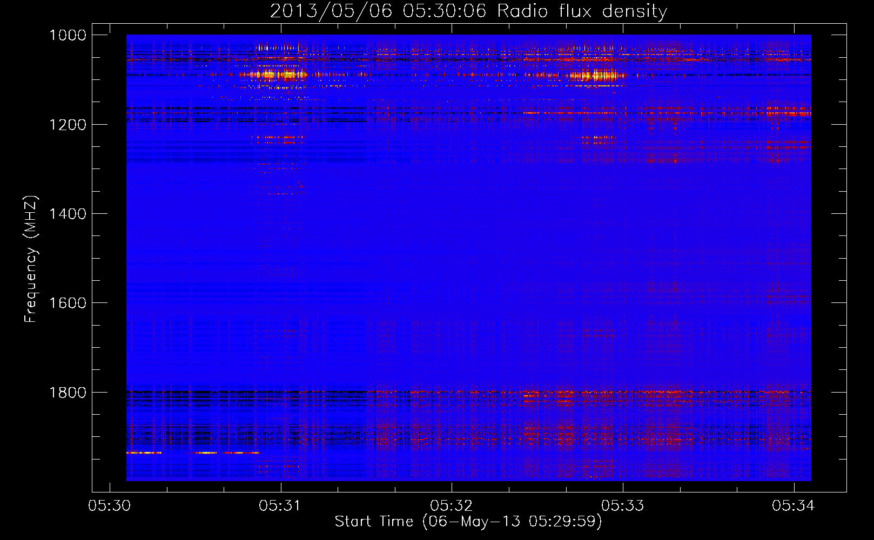This screenshot has height=540, width=874.
Task: Click the 05:30 time tick label
Action: pos(109,505)
